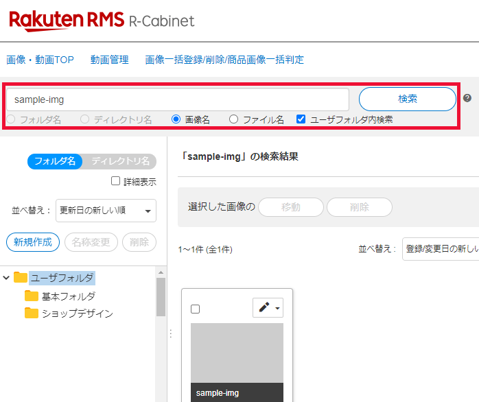Select the 画像名 radio button

pyautogui.click(x=176, y=119)
